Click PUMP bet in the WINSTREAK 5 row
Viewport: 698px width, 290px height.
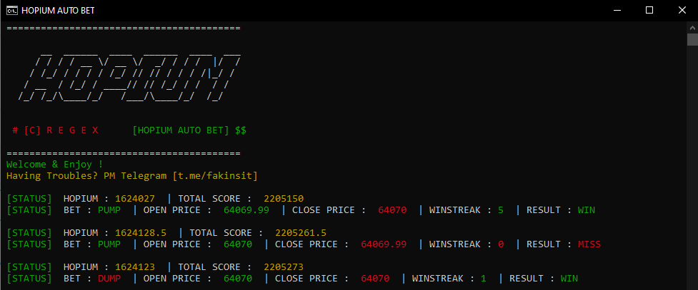click(x=109, y=210)
